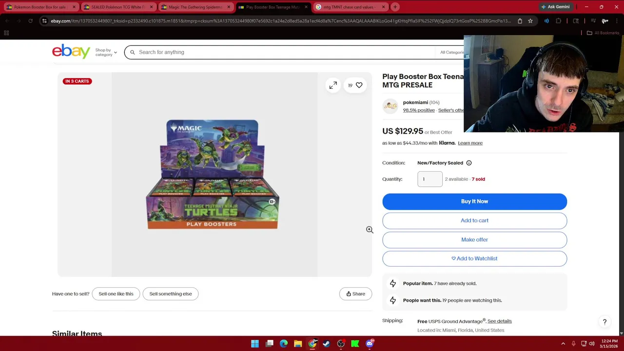Click the search magnifier icon in search bar
The height and width of the screenshot is (351, 624).
132,52
